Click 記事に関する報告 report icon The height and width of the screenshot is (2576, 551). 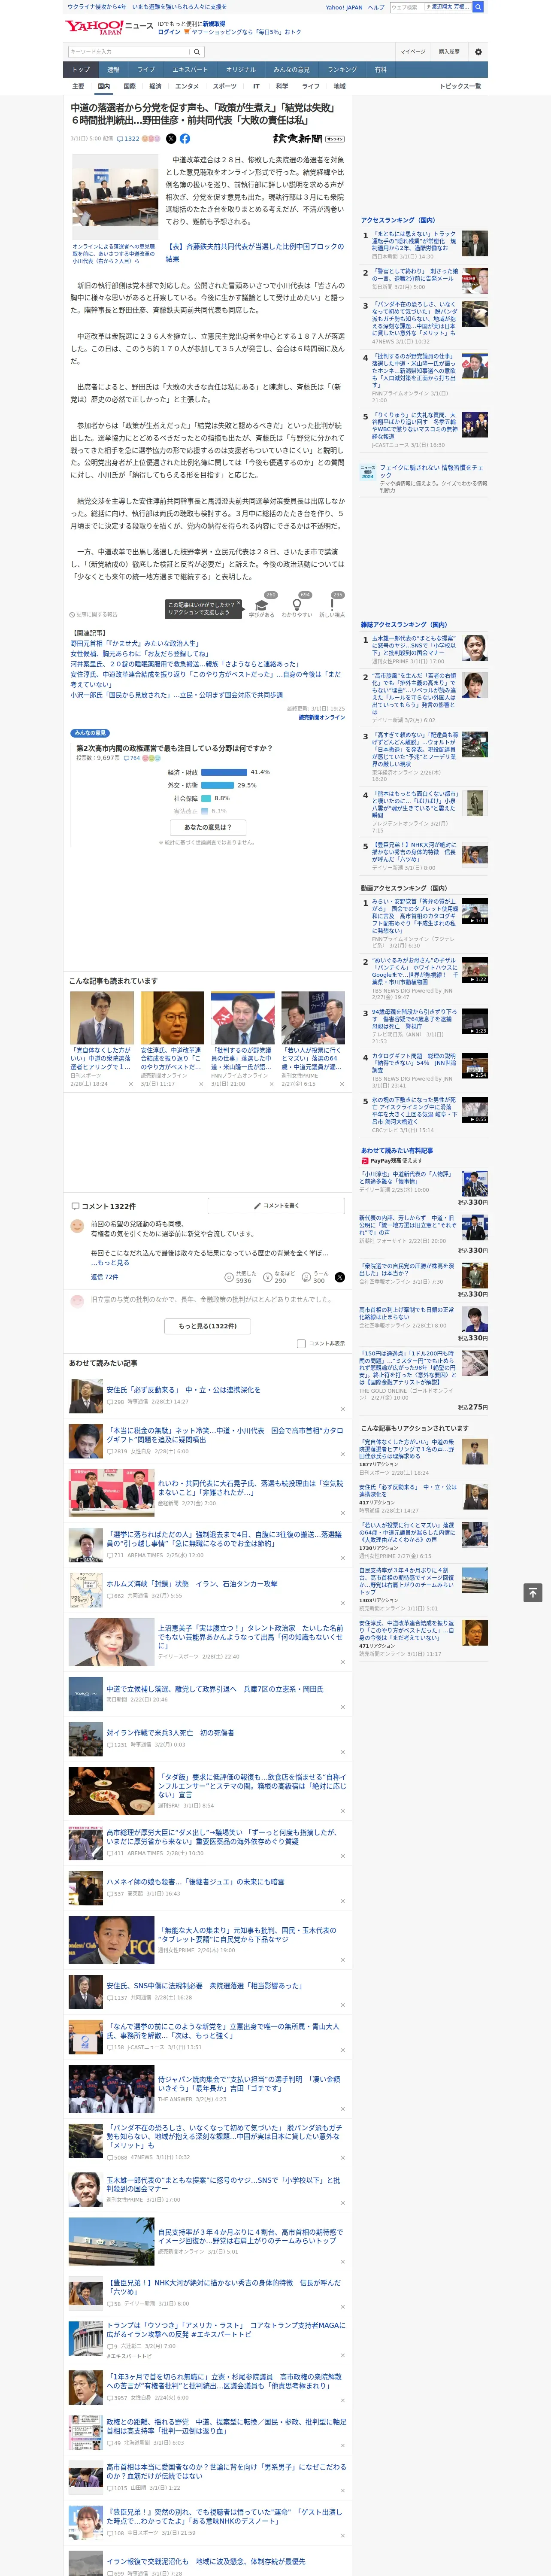94,614
